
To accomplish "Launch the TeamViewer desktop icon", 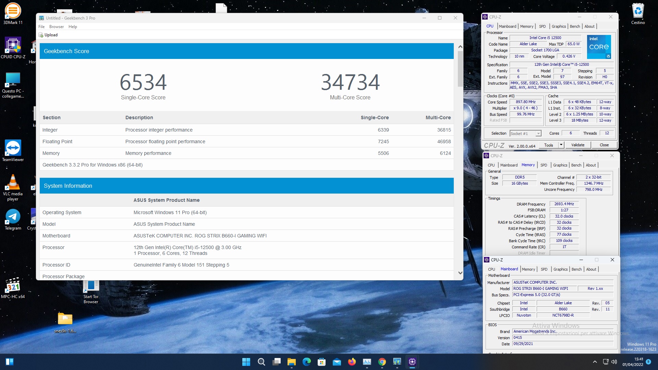I will [13, 151].
